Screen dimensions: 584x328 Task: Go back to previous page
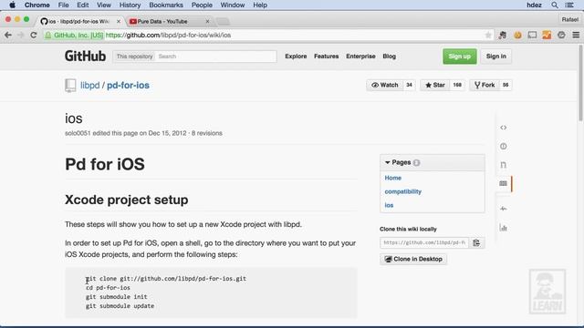click(x=8, y=35)
